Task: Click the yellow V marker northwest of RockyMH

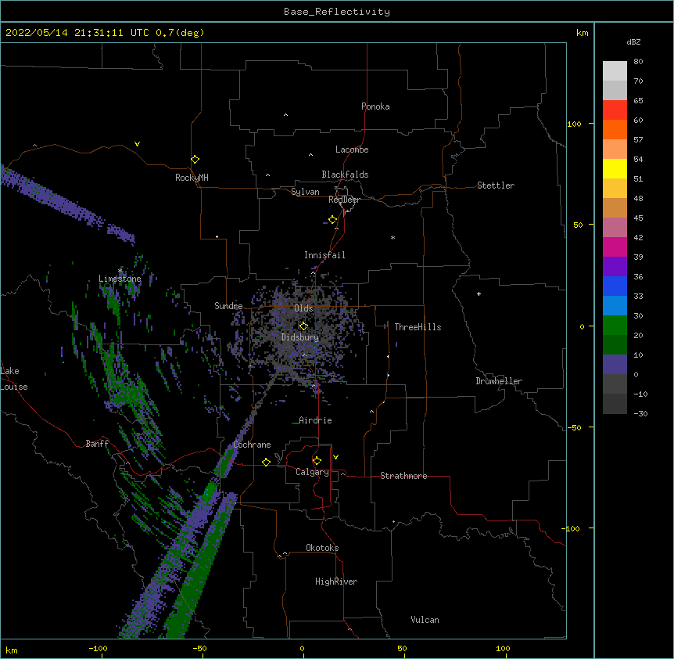Action: pos(137,144)
